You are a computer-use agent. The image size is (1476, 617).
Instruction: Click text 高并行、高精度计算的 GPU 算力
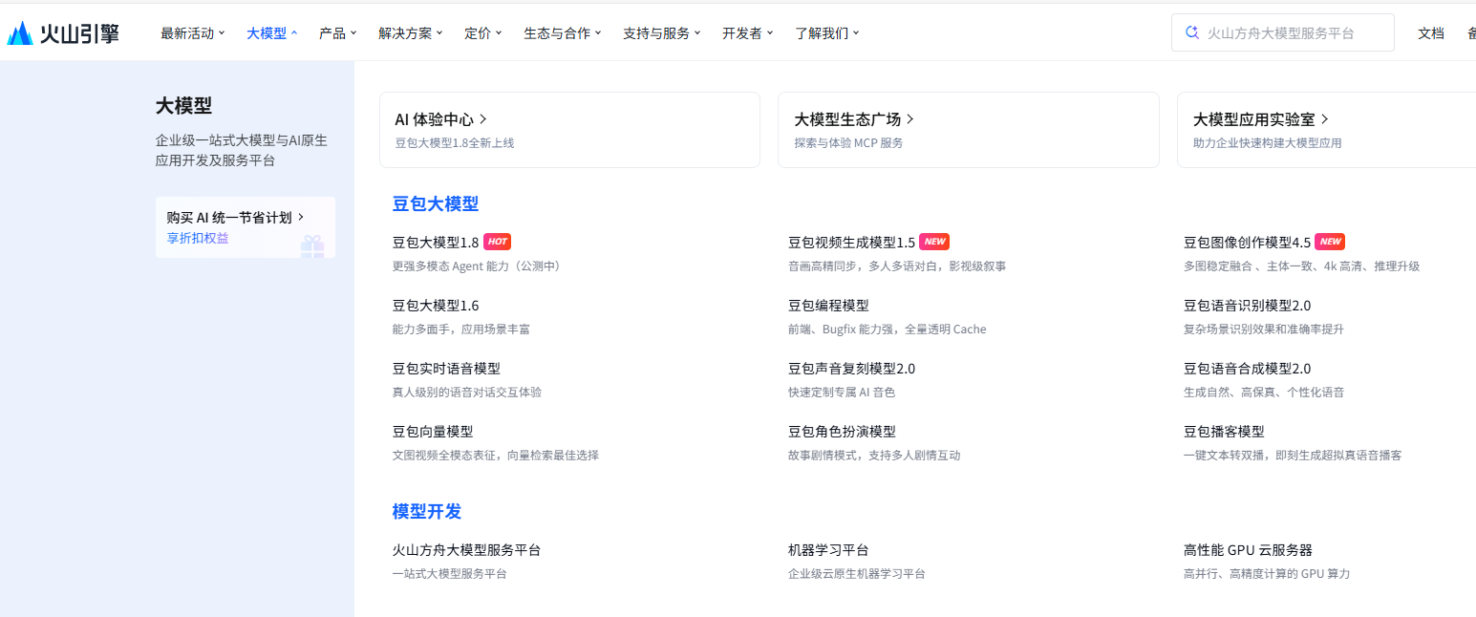[1266, 574]
